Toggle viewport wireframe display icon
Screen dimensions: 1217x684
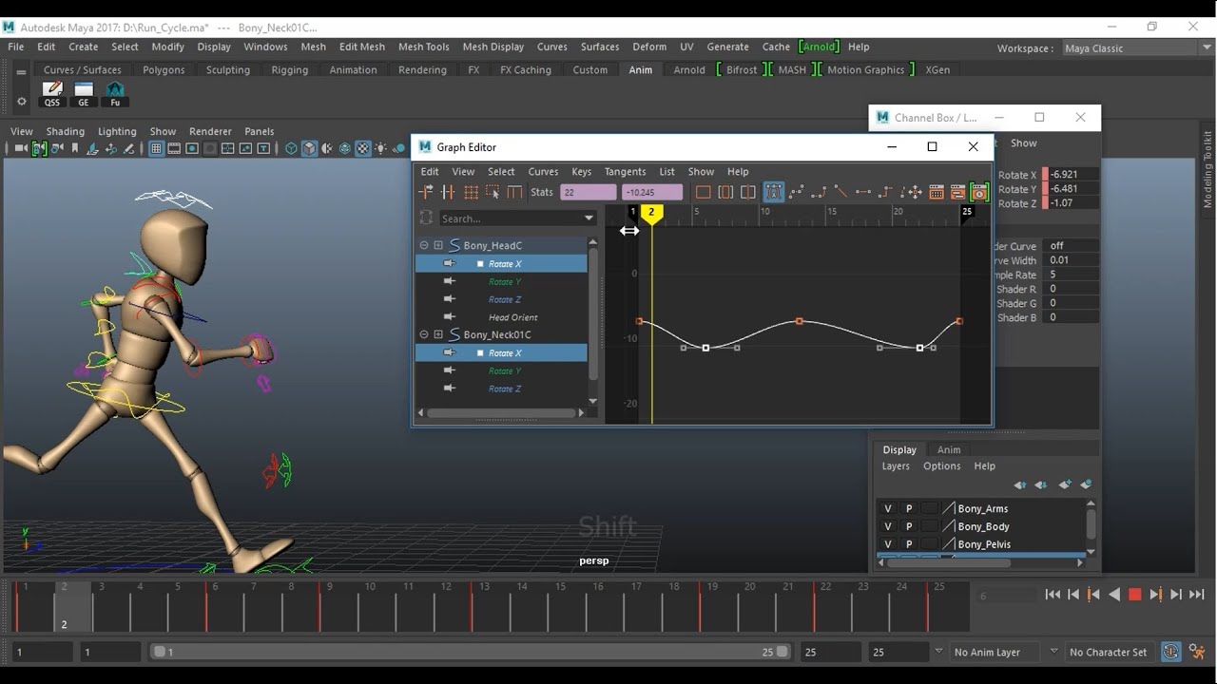292,148
